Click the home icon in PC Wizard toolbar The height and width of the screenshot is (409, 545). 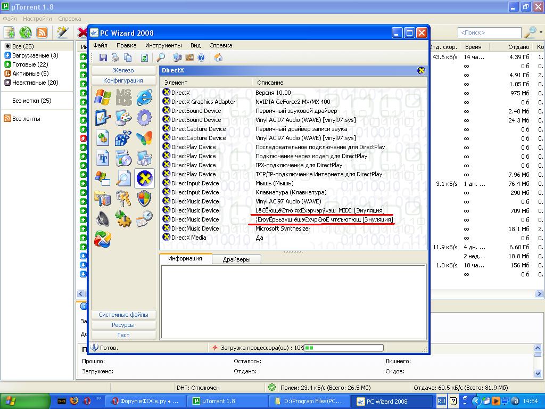point(218,58)
